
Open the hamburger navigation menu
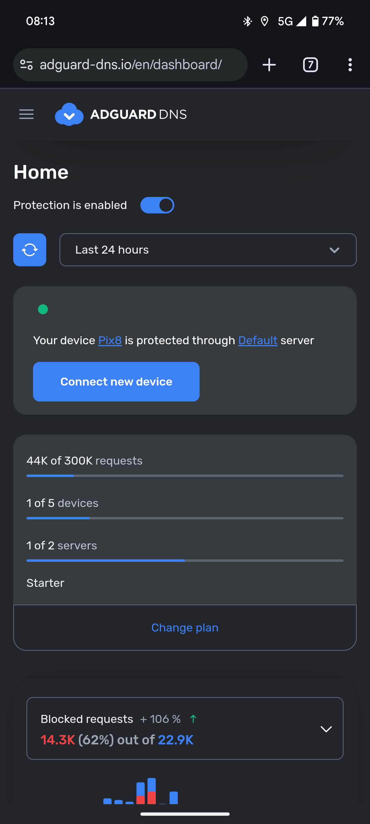click(26, 114)
